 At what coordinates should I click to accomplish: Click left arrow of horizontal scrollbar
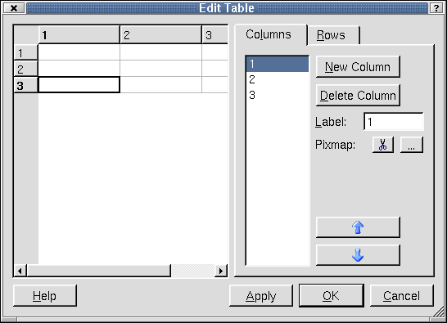(20, 271)
